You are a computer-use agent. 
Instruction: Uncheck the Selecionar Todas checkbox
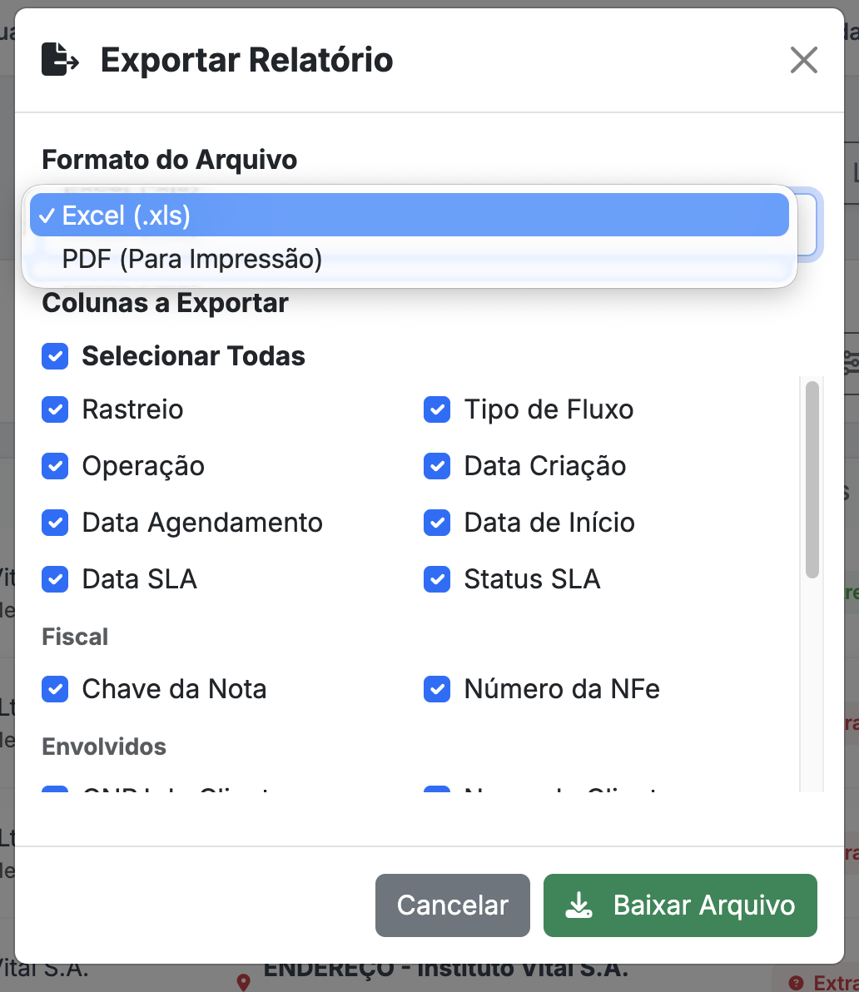pyautogui.click(x=55, y=356)
